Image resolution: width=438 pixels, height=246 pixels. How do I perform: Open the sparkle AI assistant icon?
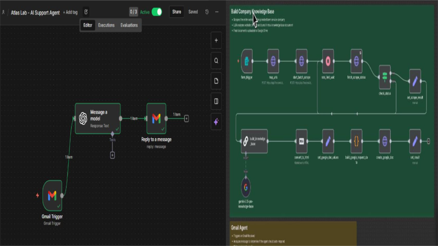click(x=216, y=122)
